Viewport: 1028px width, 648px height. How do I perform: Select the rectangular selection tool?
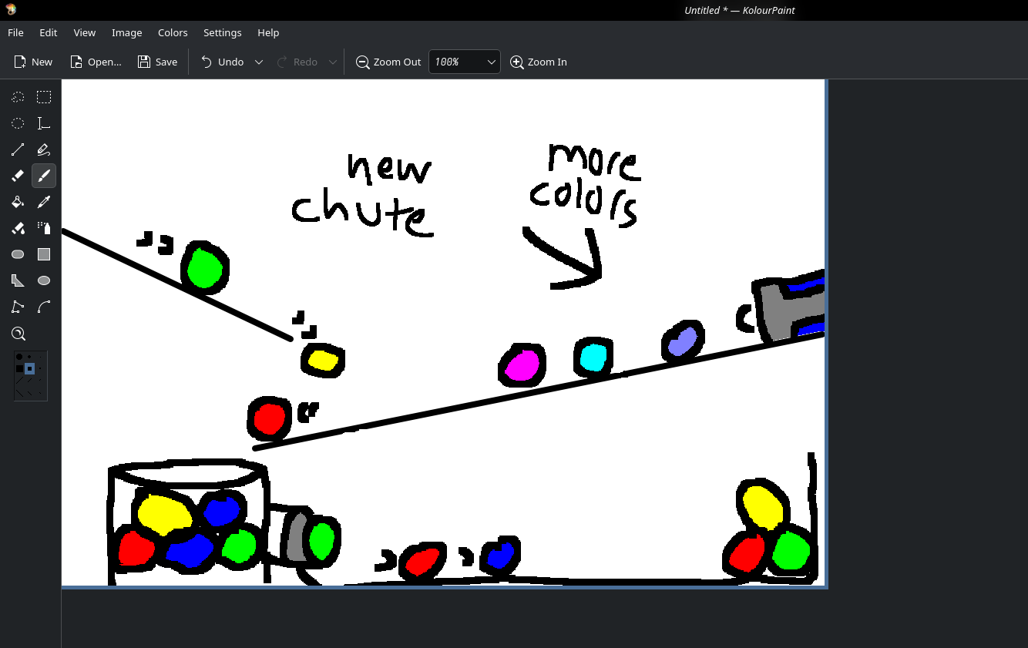tap(44, 97)
